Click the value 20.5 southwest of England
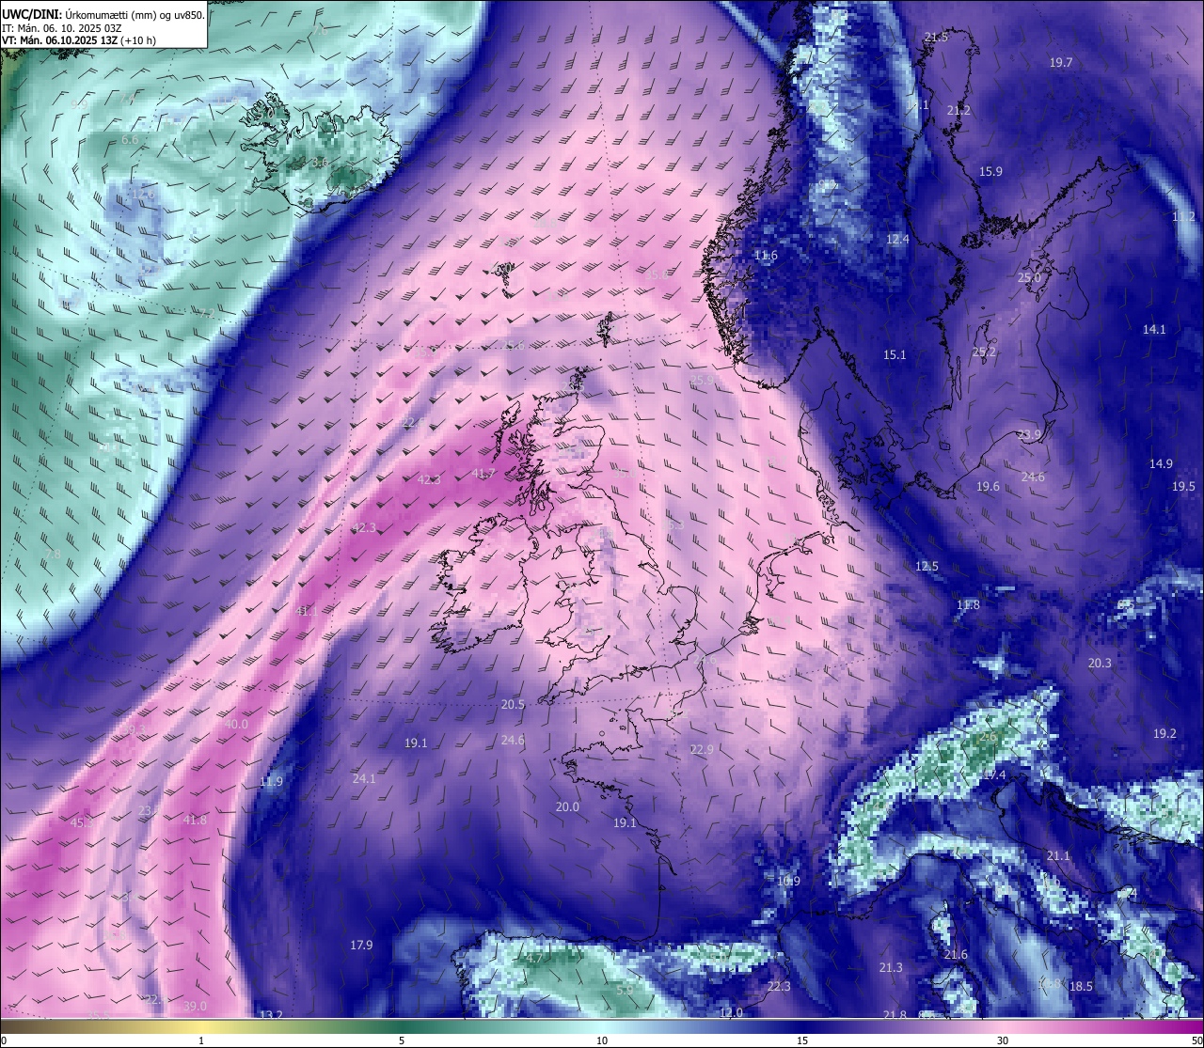This screenshot has height=1048, width=1204. tap(513, 704)
